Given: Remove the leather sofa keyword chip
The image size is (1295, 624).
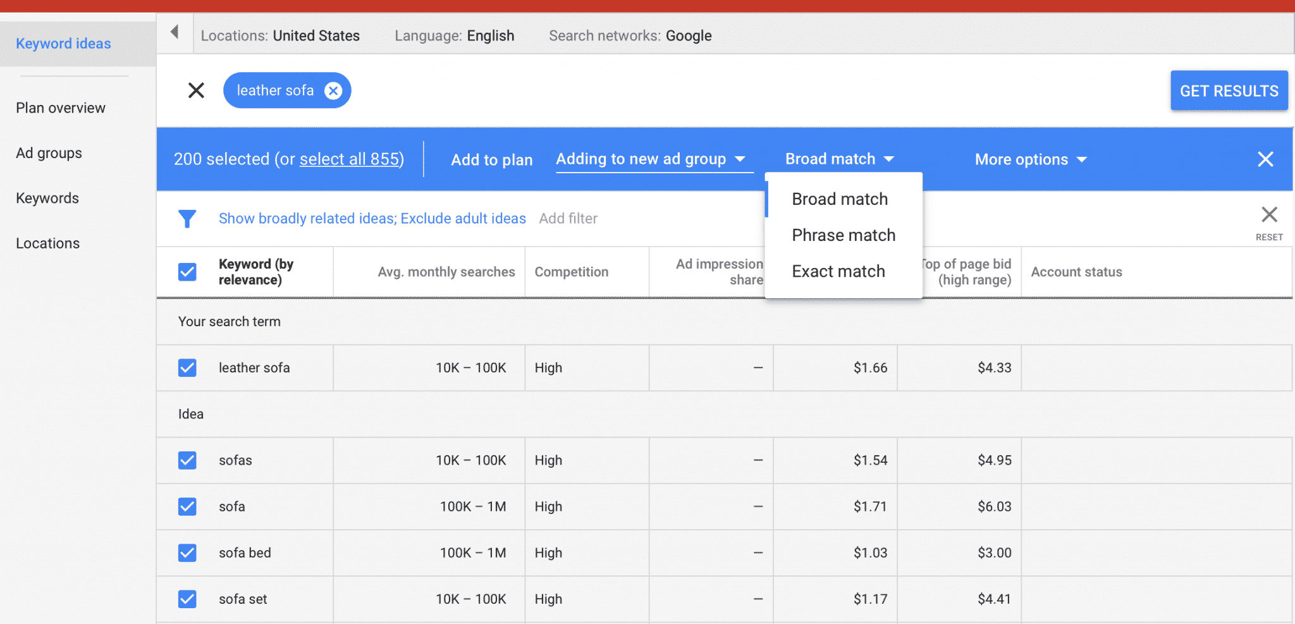Looking at the screenshot, I should pos(333,91).
